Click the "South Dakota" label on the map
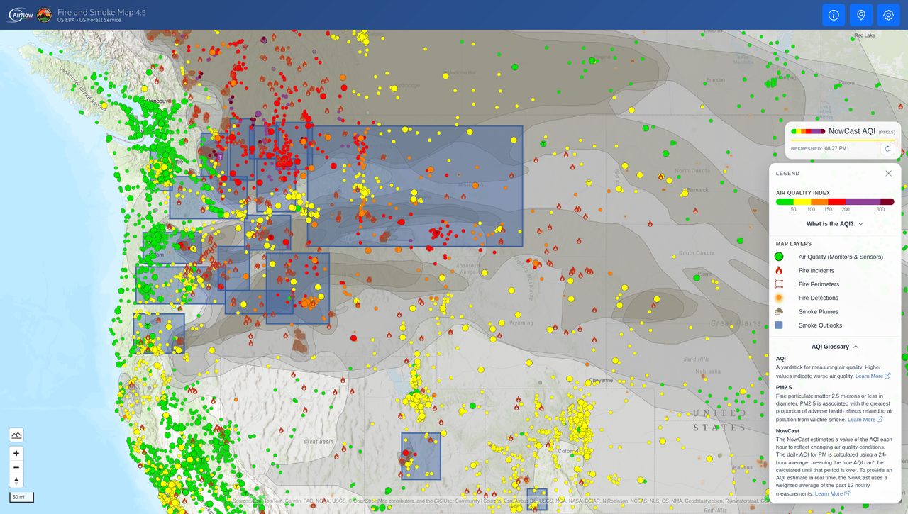908x514 pixels. pyautogui.click(x=697, y=253)
